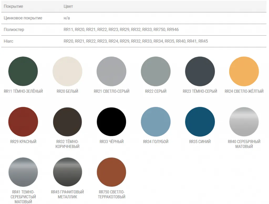Click the Полиэстер row label

coord(14,30)
